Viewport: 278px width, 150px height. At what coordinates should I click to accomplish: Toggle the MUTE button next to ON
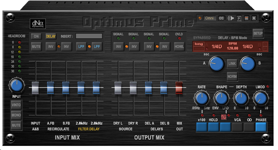(x=36, y=46)
